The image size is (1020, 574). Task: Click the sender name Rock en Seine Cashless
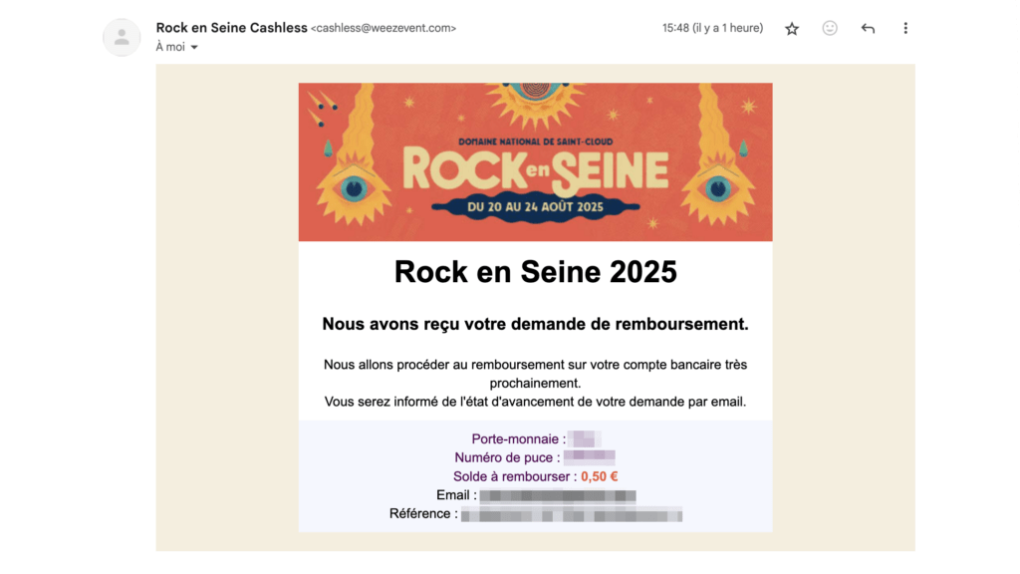(x=231, y=27)
